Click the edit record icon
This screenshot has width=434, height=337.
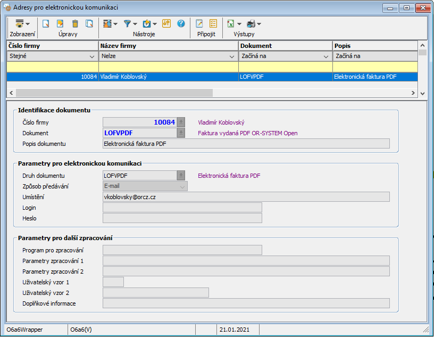(x=61, y=24)
